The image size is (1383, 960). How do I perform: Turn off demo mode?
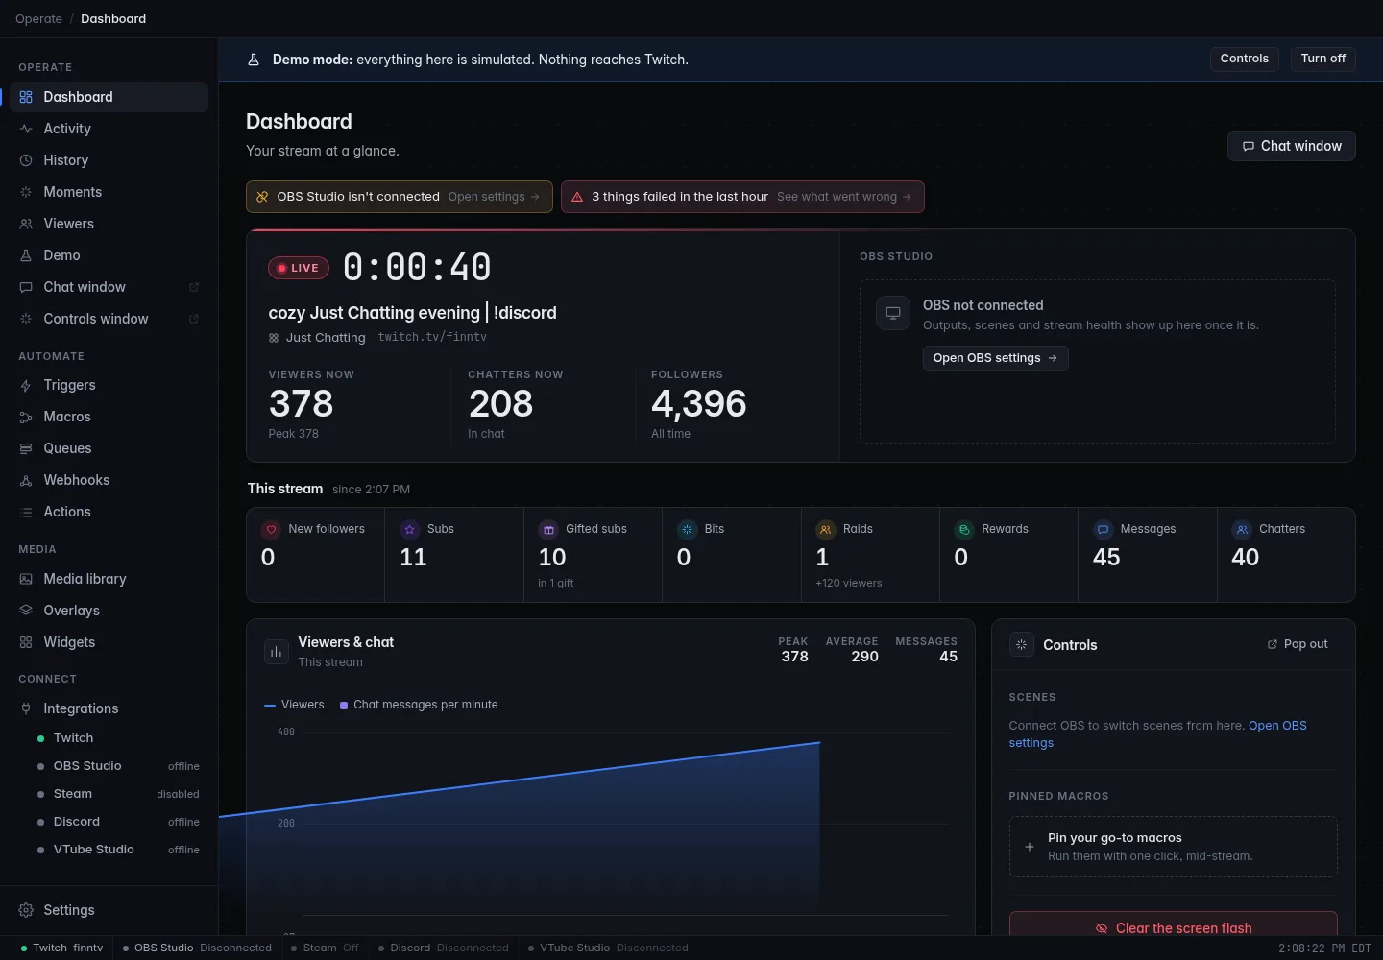click(x=1323, y=59)
